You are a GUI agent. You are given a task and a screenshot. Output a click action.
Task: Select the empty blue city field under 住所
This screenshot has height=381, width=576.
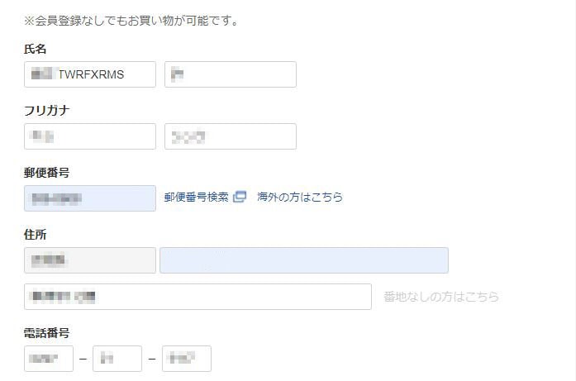[x=303, y=260]
